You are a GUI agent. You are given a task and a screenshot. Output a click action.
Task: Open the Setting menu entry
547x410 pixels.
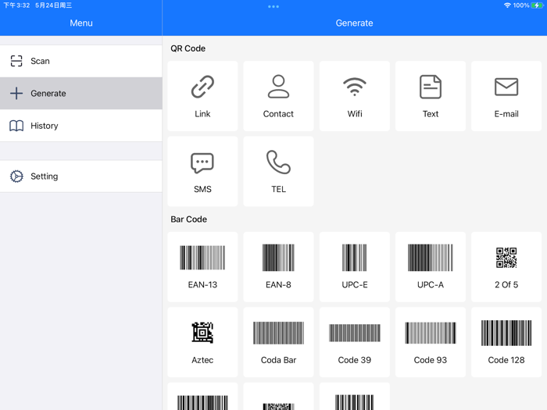81,176
